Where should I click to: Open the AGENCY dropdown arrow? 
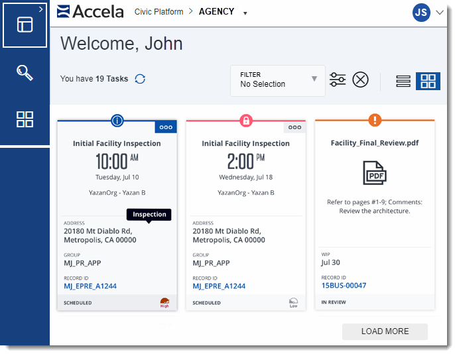[x=245, y=13]
